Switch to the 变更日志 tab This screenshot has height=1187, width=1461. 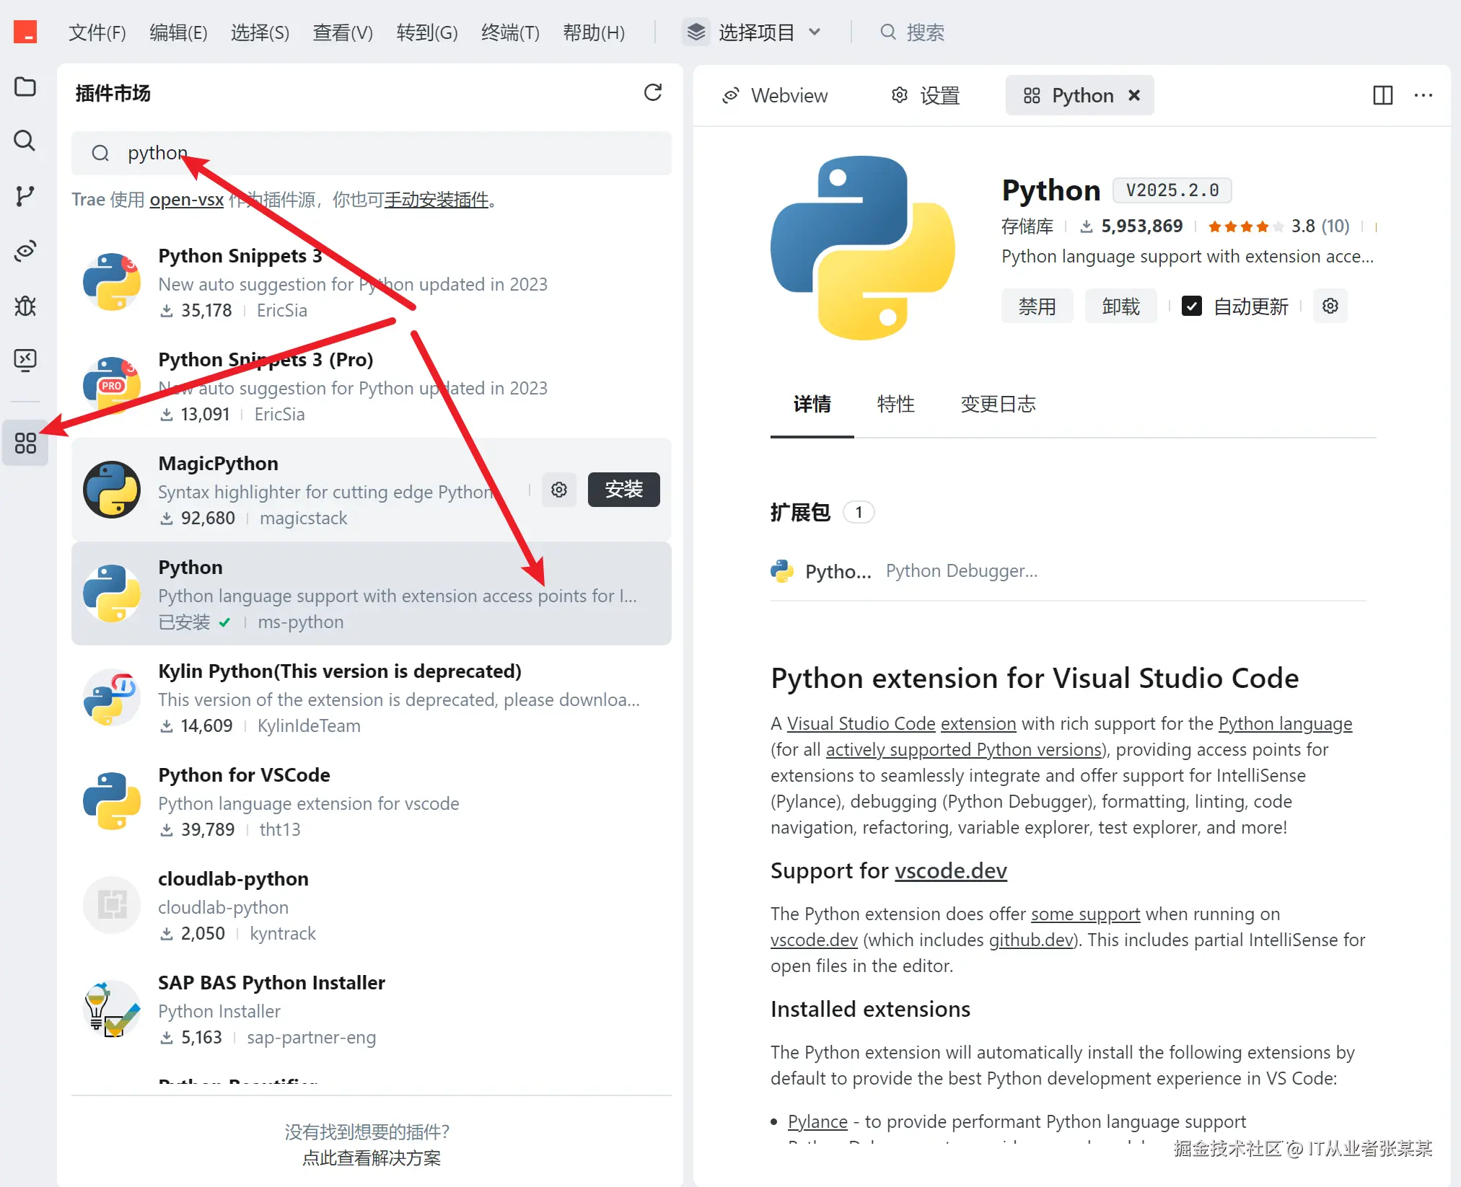[998, 404]
